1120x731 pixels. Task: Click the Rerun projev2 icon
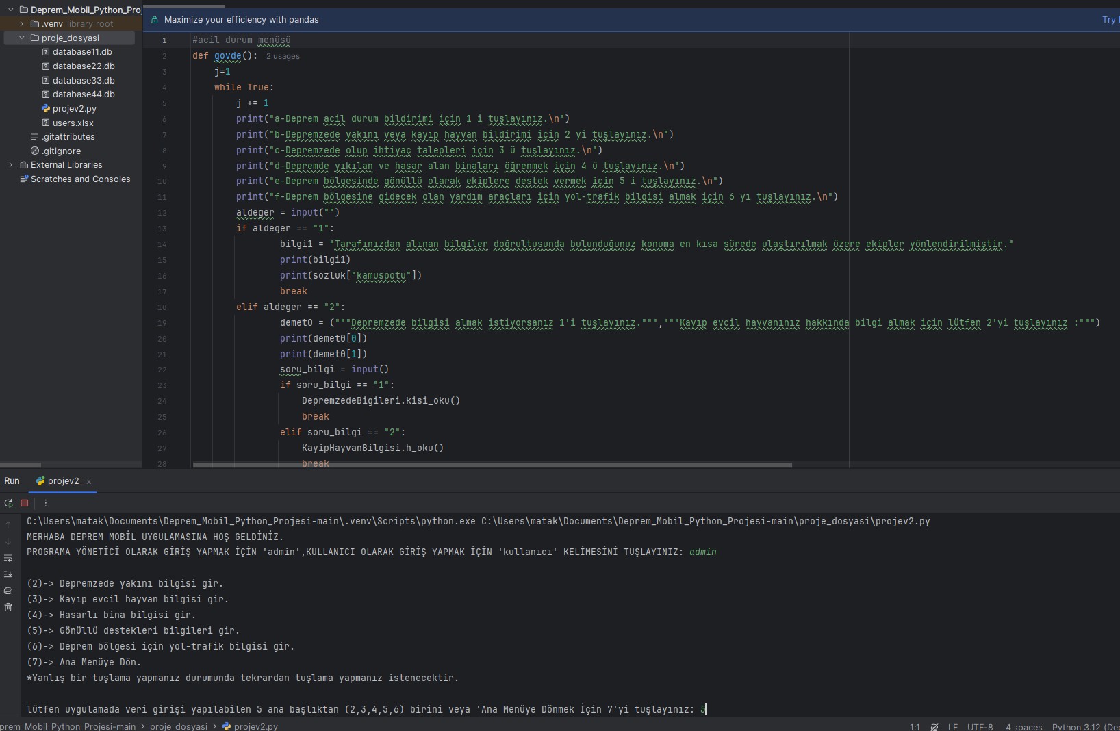8,503
